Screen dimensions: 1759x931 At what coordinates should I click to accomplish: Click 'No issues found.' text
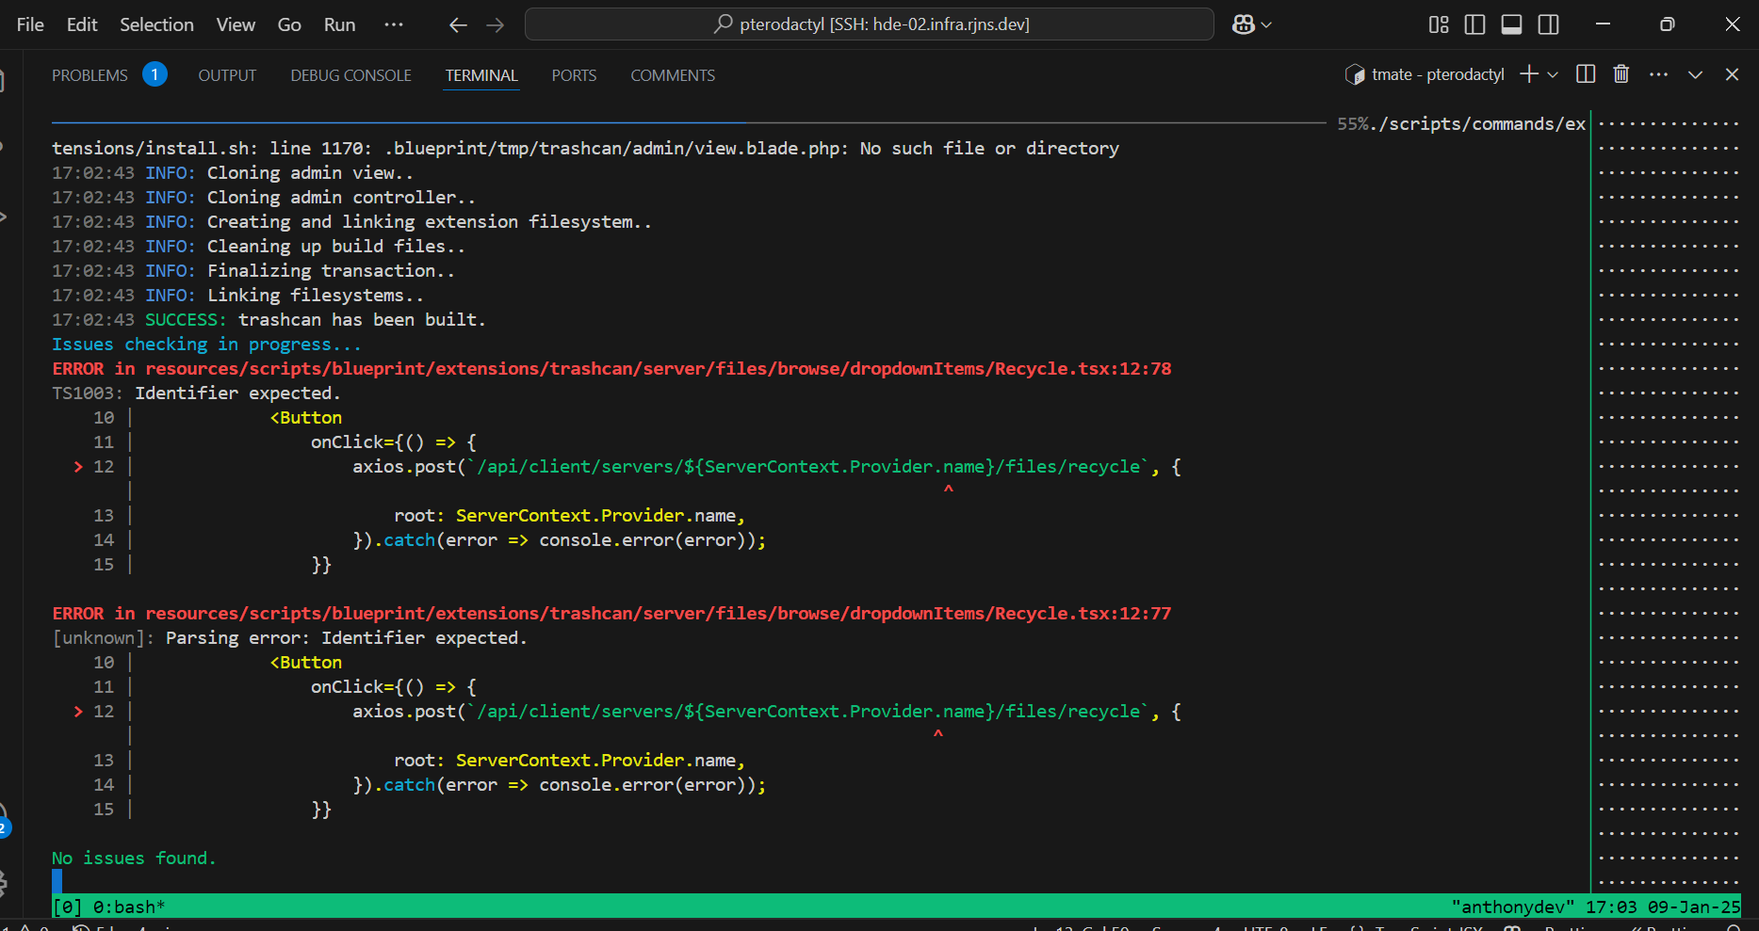[x=134, y=859]
